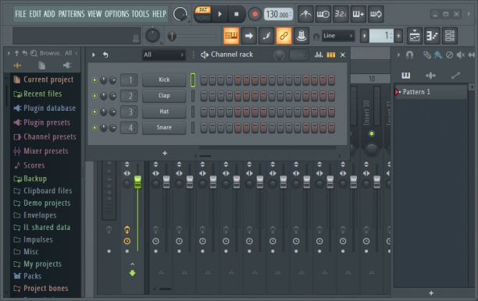
Task: Open the PATTERNS menu
Action: pos(71,14)
